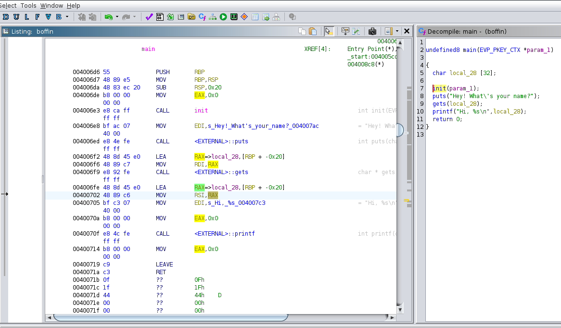Click gets in the decompiled code

point(438,103)
